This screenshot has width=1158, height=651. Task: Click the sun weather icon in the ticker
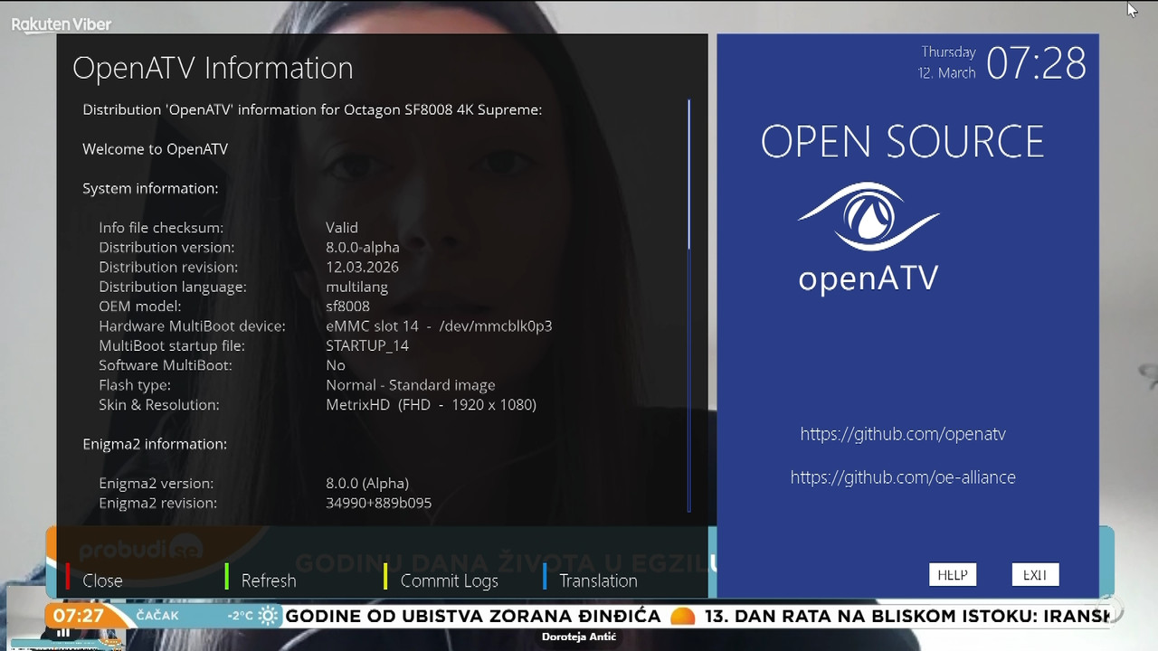click(269, 616)
